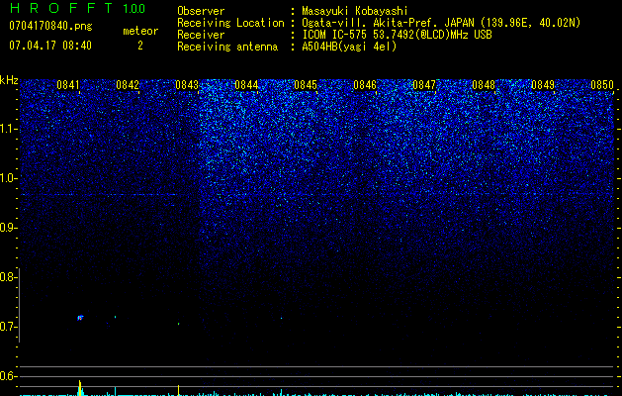Click the 1.0 frequency axis label
The width and height of the screenshot is (622, 396).
click(8, 178)
